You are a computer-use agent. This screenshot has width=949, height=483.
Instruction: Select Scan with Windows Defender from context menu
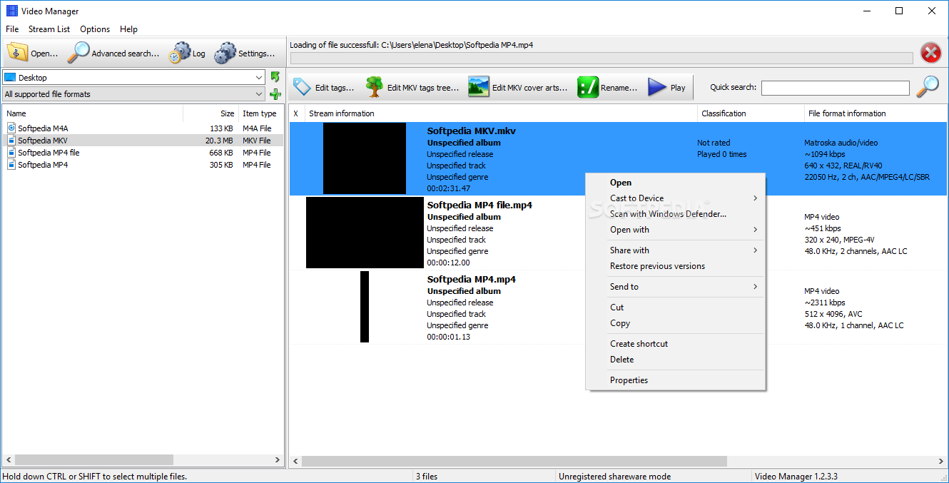pyautogui.click(x=667, y=213)
